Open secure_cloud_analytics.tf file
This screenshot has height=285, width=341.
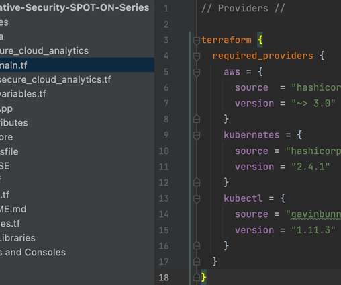(x=55, y=80)
